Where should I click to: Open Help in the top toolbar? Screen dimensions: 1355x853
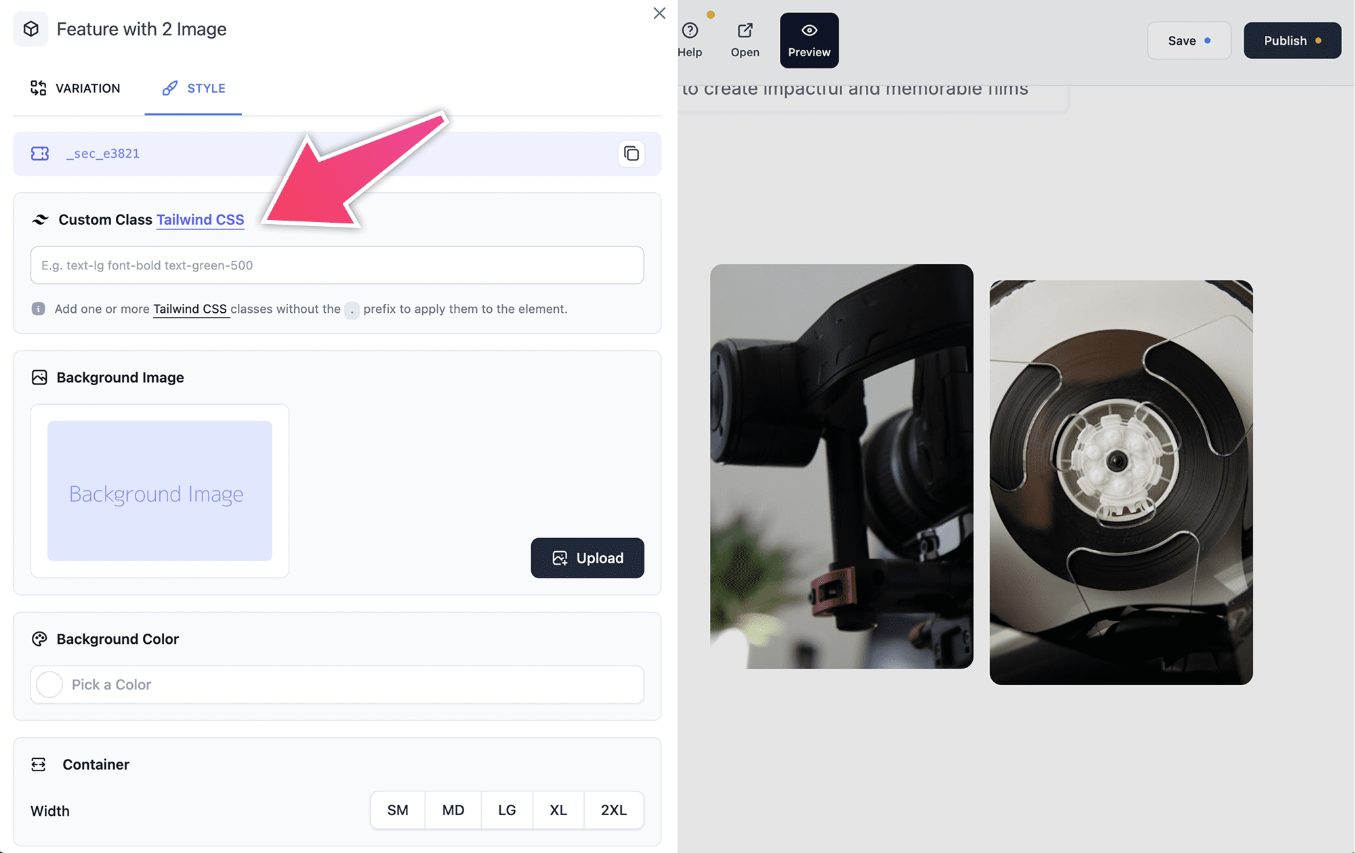click(690, 40)
